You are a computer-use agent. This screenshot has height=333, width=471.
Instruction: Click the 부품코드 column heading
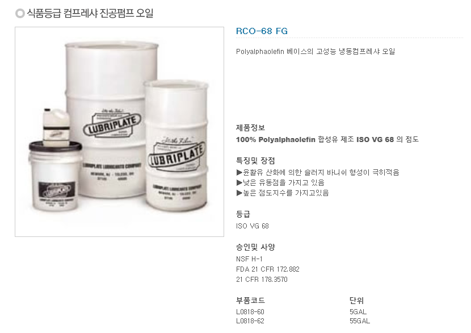tap(250, 301)
